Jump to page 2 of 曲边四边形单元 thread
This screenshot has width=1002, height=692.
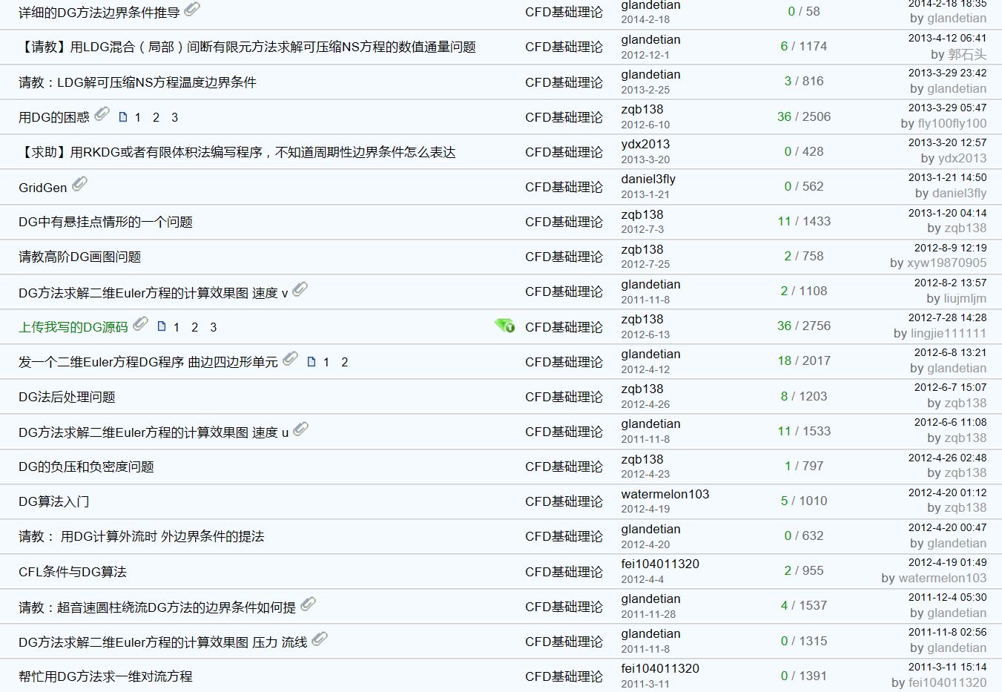pyautogui.click(x=344, y=362)
